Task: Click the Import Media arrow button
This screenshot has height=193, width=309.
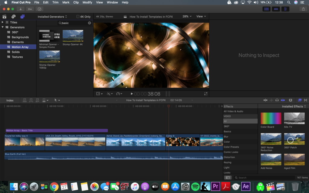Action: pos(21,9)
